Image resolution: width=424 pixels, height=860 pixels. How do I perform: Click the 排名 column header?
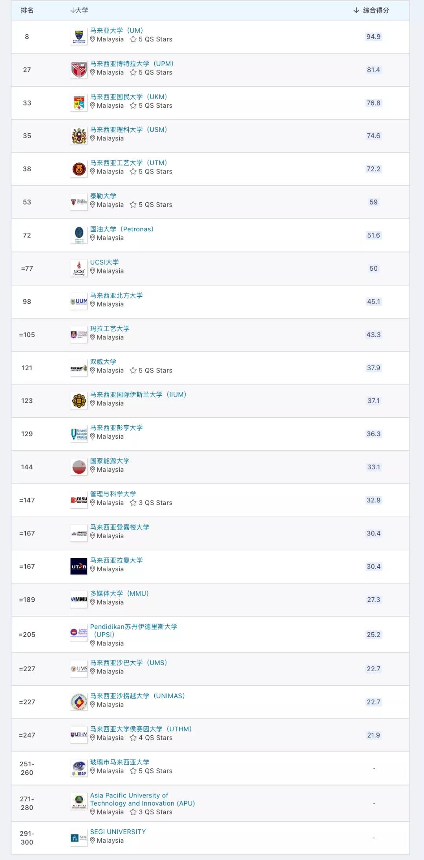coord(27,10)
